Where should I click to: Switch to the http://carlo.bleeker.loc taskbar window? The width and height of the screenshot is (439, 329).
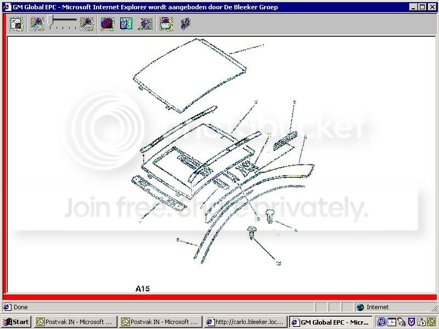[x=246, y=322]
